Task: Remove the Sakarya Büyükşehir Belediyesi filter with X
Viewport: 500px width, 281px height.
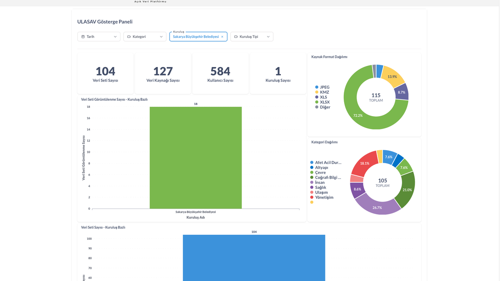Action: (222, 37)
